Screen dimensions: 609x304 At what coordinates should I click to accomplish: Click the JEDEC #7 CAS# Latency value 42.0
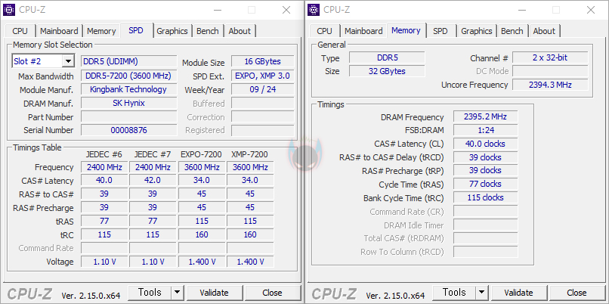coord(153,181)
